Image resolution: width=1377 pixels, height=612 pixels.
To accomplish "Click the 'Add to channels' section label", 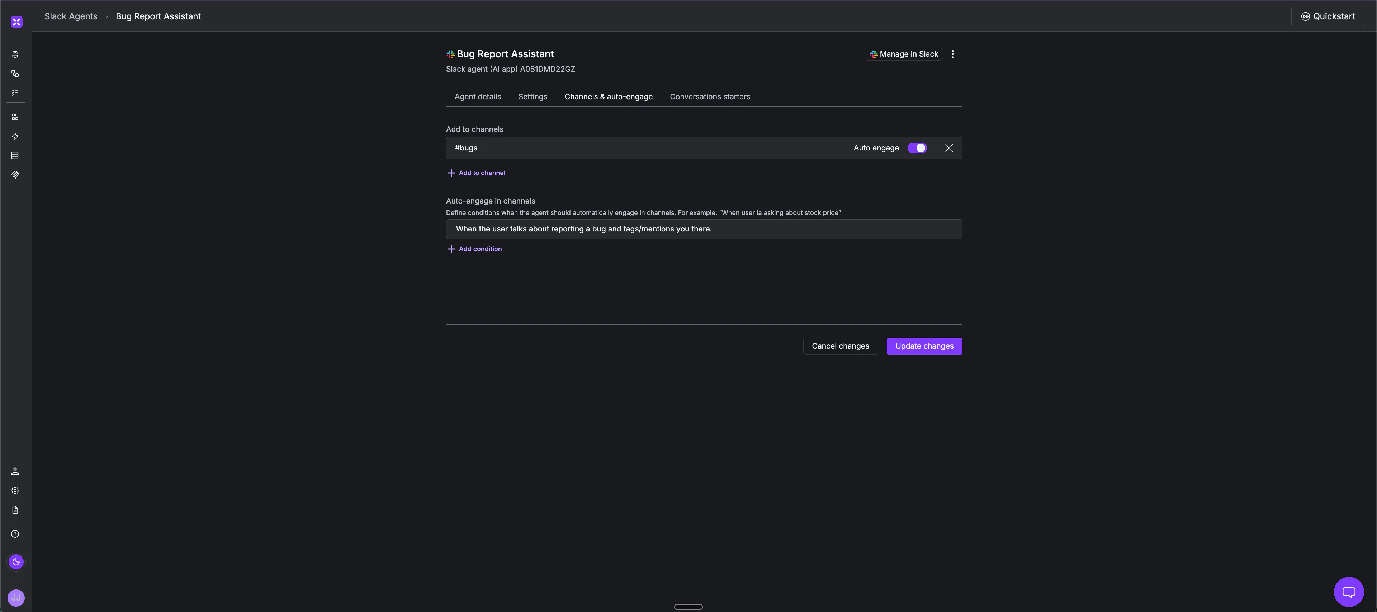I will (475, 129).
